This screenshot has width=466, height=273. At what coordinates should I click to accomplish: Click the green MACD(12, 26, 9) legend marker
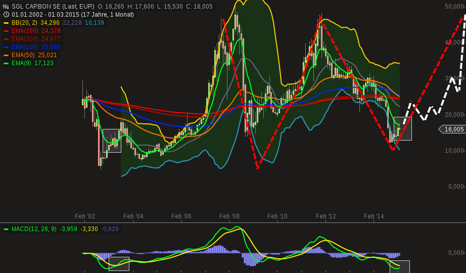(6, 229)
